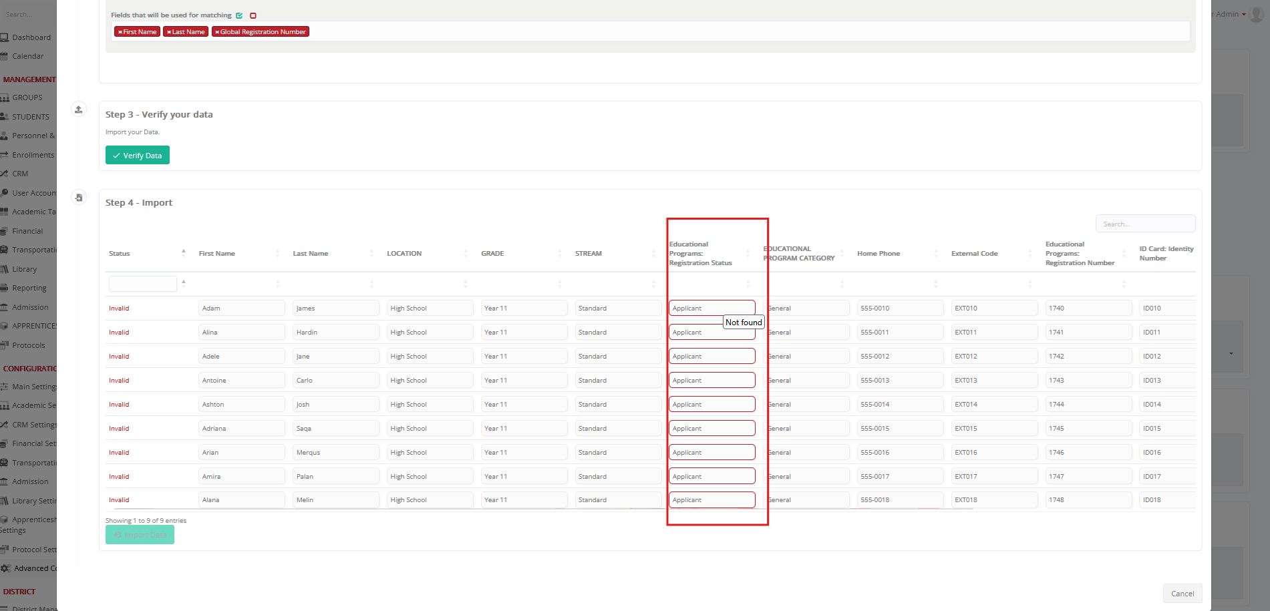Image resolution: width=1270 pixels, height=611 pixels.
Task: Click the table Search field
Action: tap(1145, 224)
